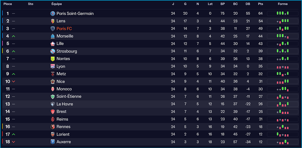Open the Paris FC team link
The height and width of the screenshot is (148, 302).
click(x=64, y=29)
